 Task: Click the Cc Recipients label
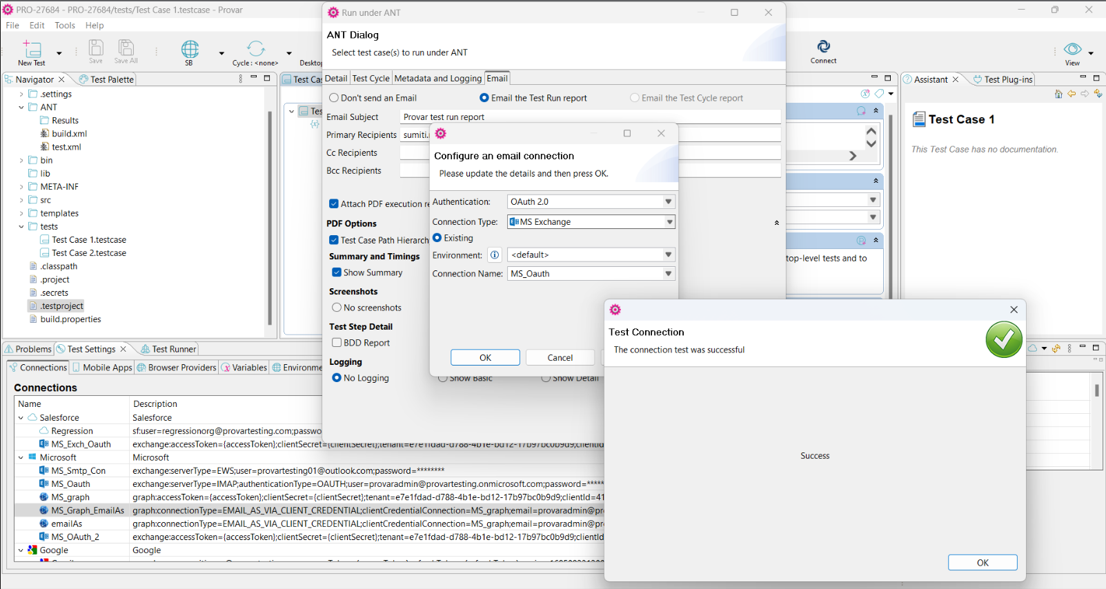[352, 153]
